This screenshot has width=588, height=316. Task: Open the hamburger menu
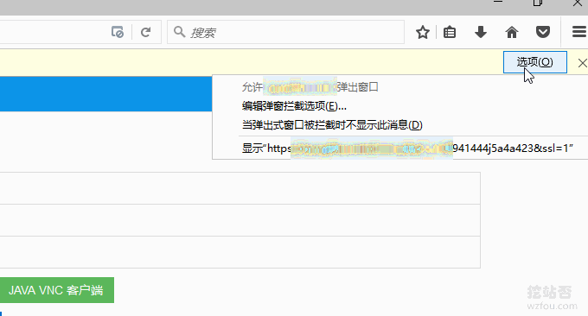(x=579, y=32)
